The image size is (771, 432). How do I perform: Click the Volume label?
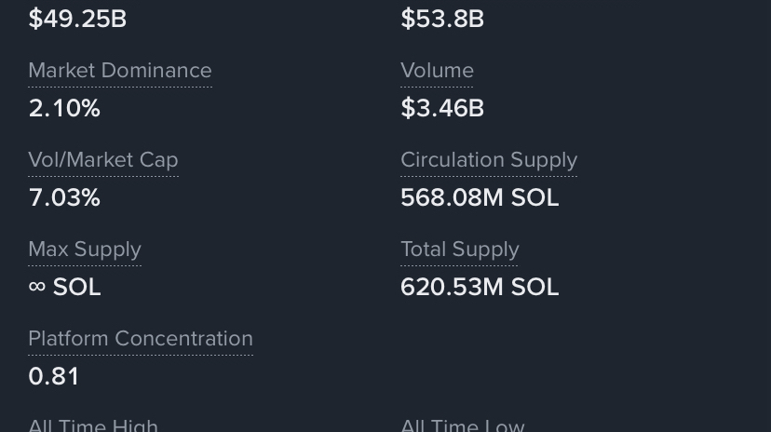pyautogui.click(x=437, y=71)
